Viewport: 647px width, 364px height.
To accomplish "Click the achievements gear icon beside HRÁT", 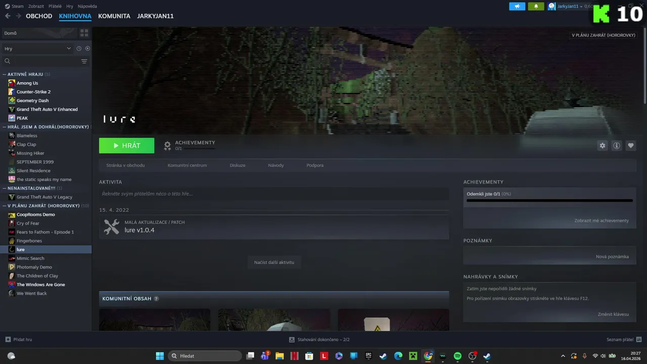I will pos(167,146).
